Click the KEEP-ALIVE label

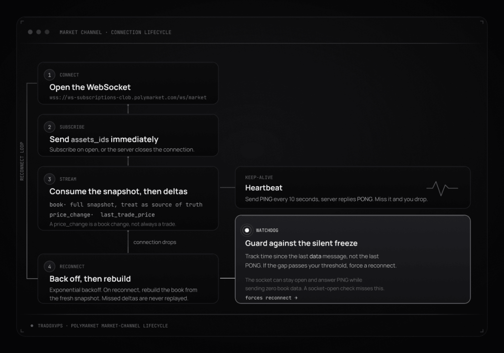point(259,177)
